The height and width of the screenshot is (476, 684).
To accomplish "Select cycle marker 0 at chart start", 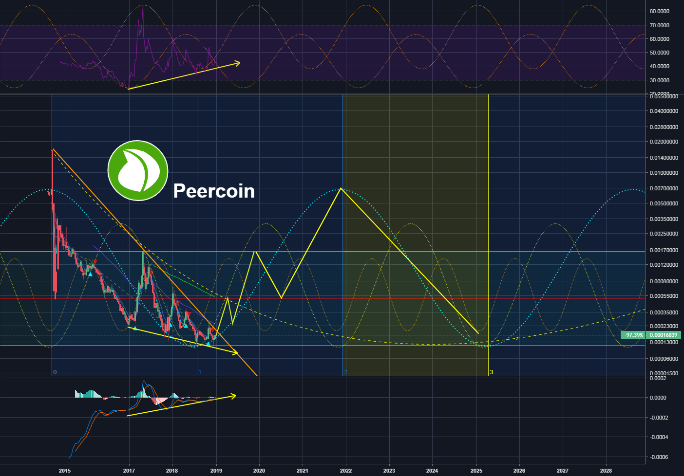I will [55, 372].
